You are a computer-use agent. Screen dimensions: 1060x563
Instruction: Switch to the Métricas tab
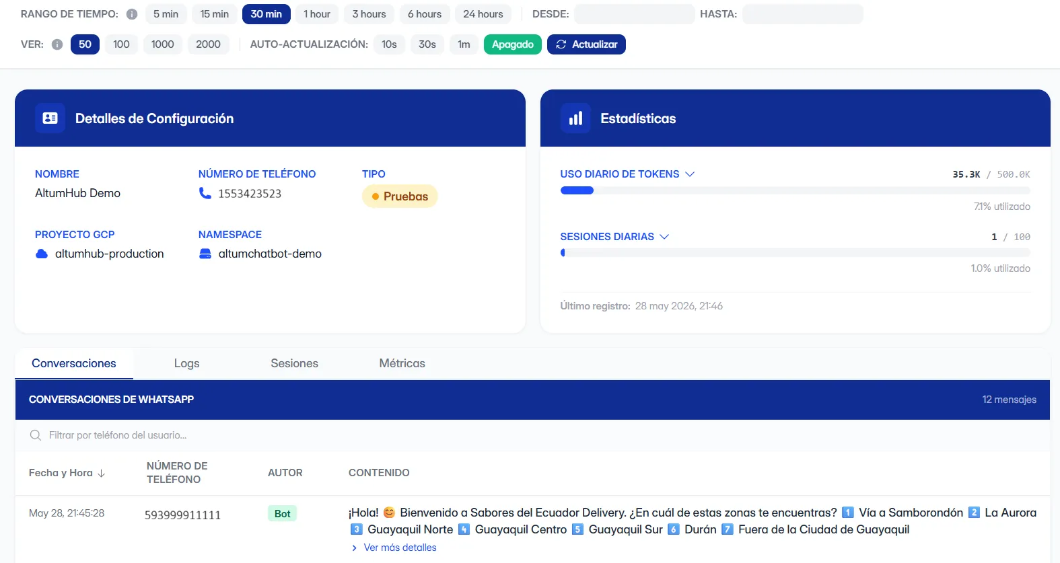402,363
